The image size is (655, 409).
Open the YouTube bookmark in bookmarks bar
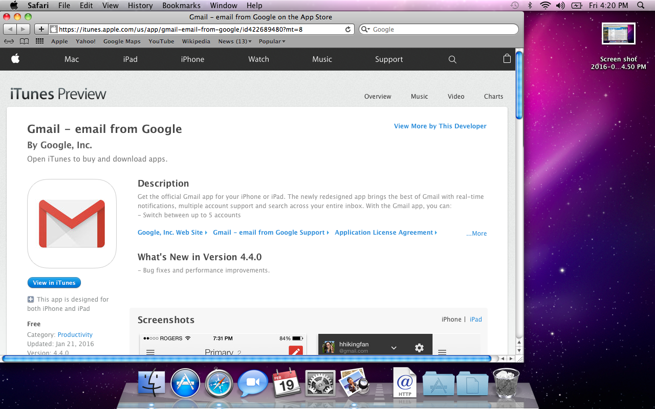161,41
